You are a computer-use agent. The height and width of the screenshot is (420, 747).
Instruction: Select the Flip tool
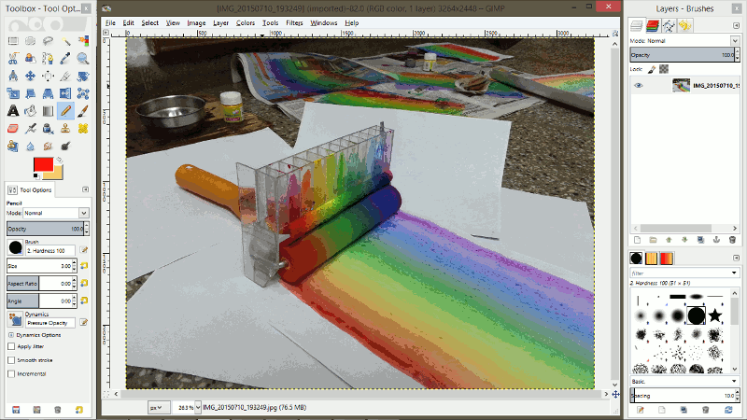click(x=65, y=94)
